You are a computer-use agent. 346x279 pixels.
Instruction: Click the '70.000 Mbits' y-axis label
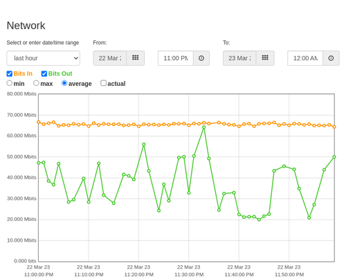click(21, 115)
